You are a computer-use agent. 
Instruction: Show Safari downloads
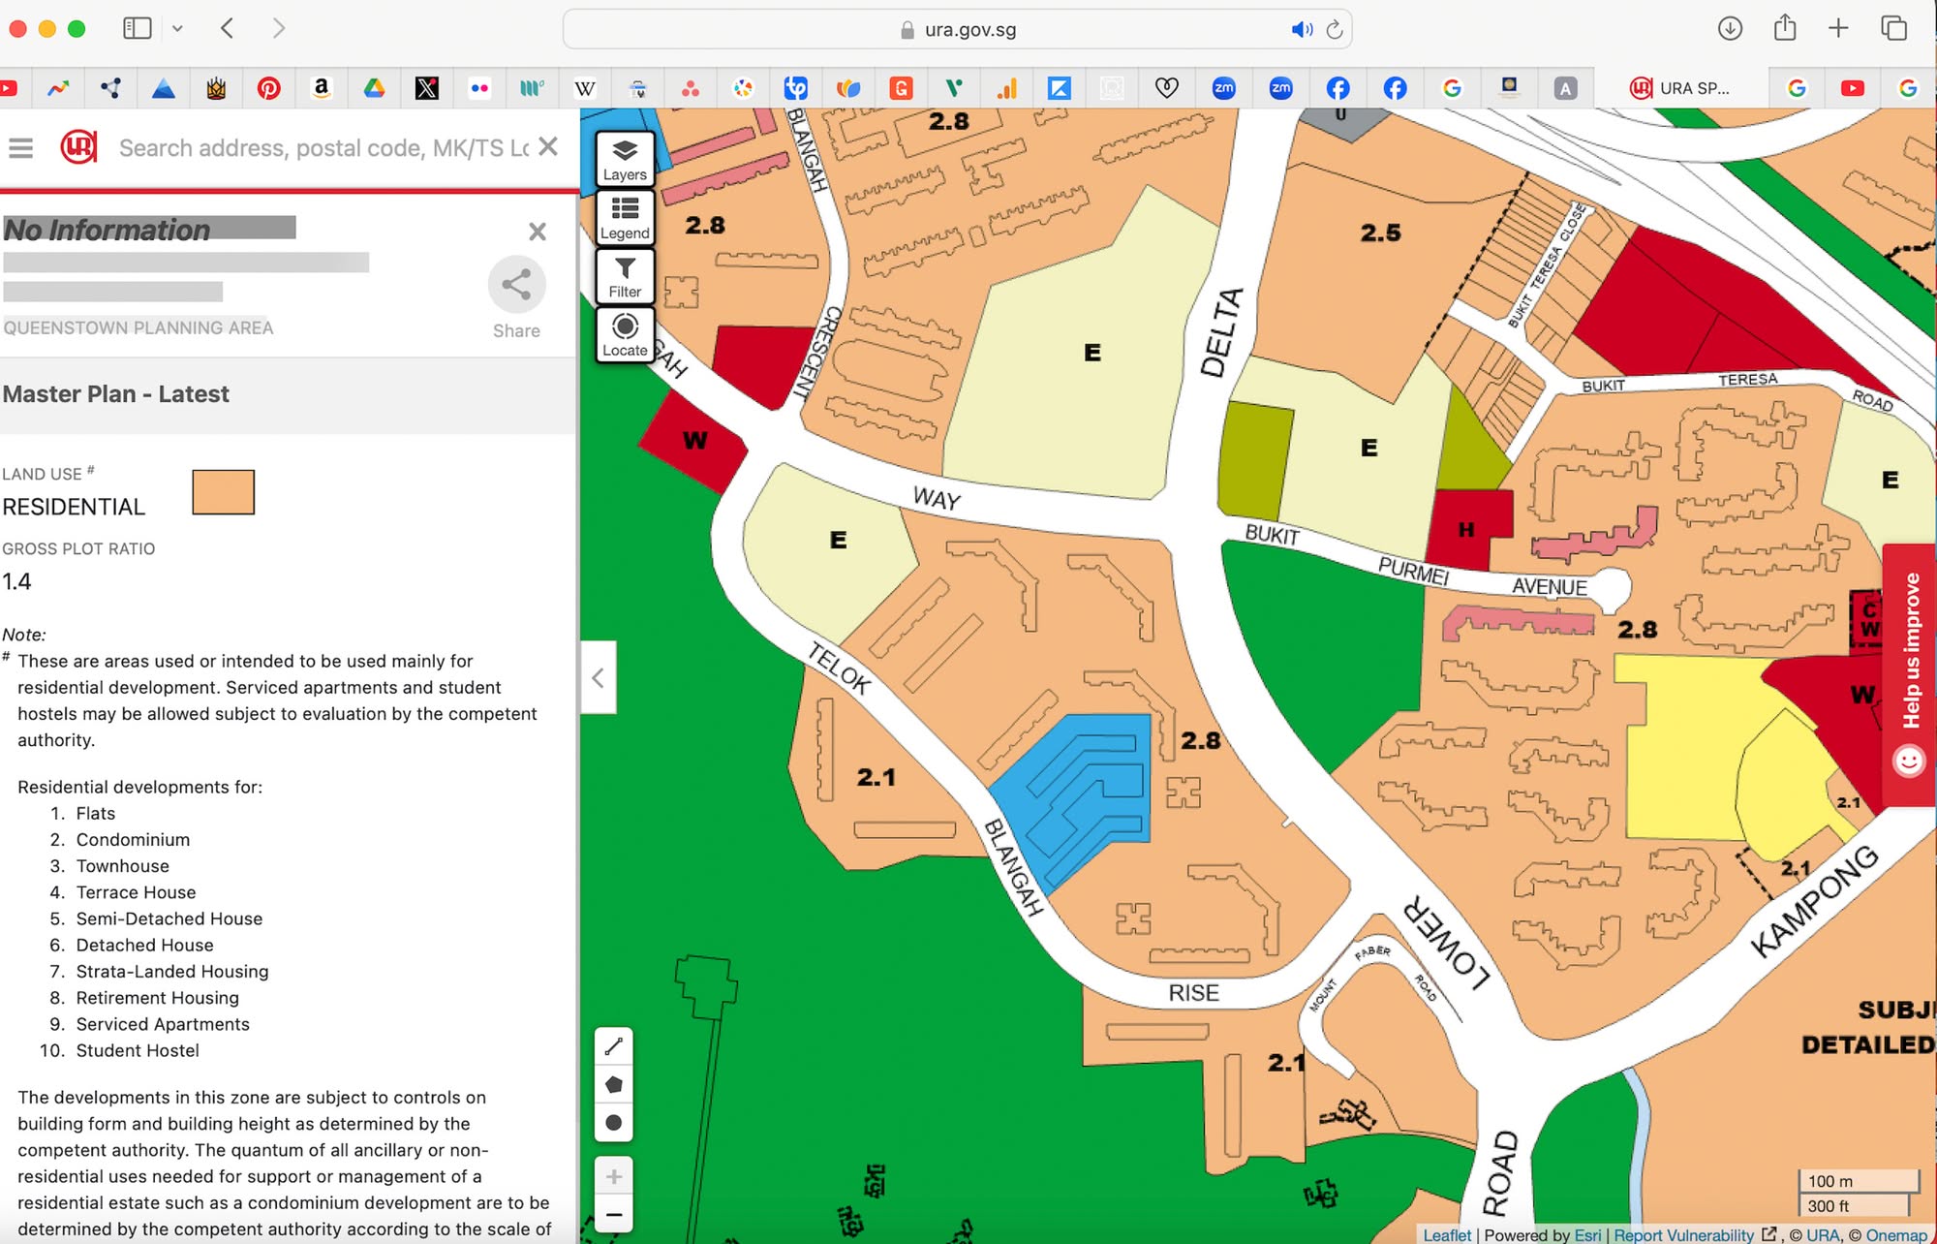[x=1730, y=28]
